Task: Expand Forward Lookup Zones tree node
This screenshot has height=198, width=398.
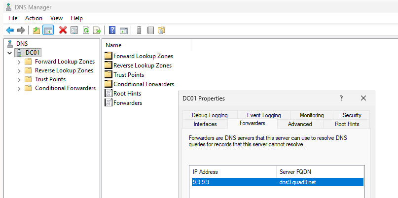Action: (x=19, y=62)
